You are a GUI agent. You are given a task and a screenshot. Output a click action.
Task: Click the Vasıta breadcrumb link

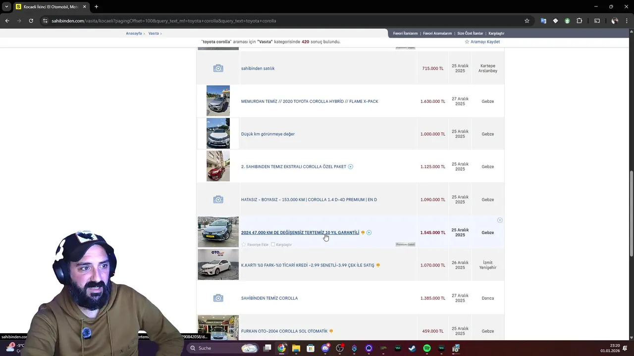click(154, 34)
